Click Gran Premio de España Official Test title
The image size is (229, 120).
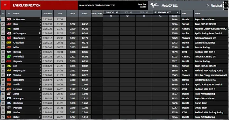97,5
